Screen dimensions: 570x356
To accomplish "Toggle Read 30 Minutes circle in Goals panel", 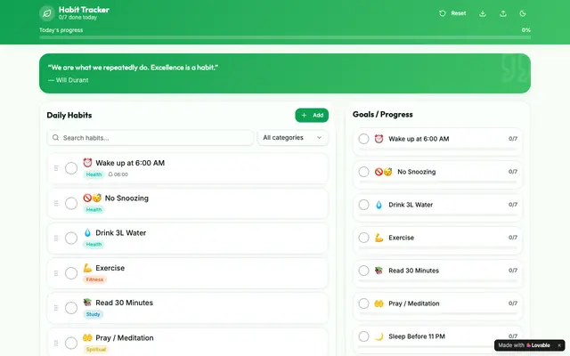I will pyautogui.click(x=363, y=271).
